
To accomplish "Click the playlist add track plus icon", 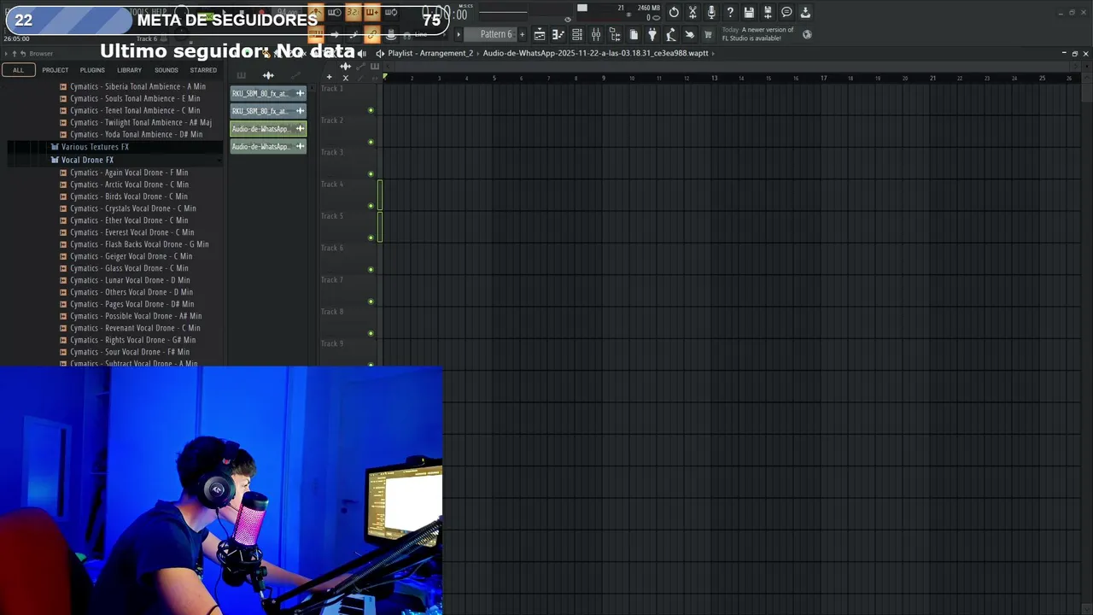I will (x=329, y=77).
